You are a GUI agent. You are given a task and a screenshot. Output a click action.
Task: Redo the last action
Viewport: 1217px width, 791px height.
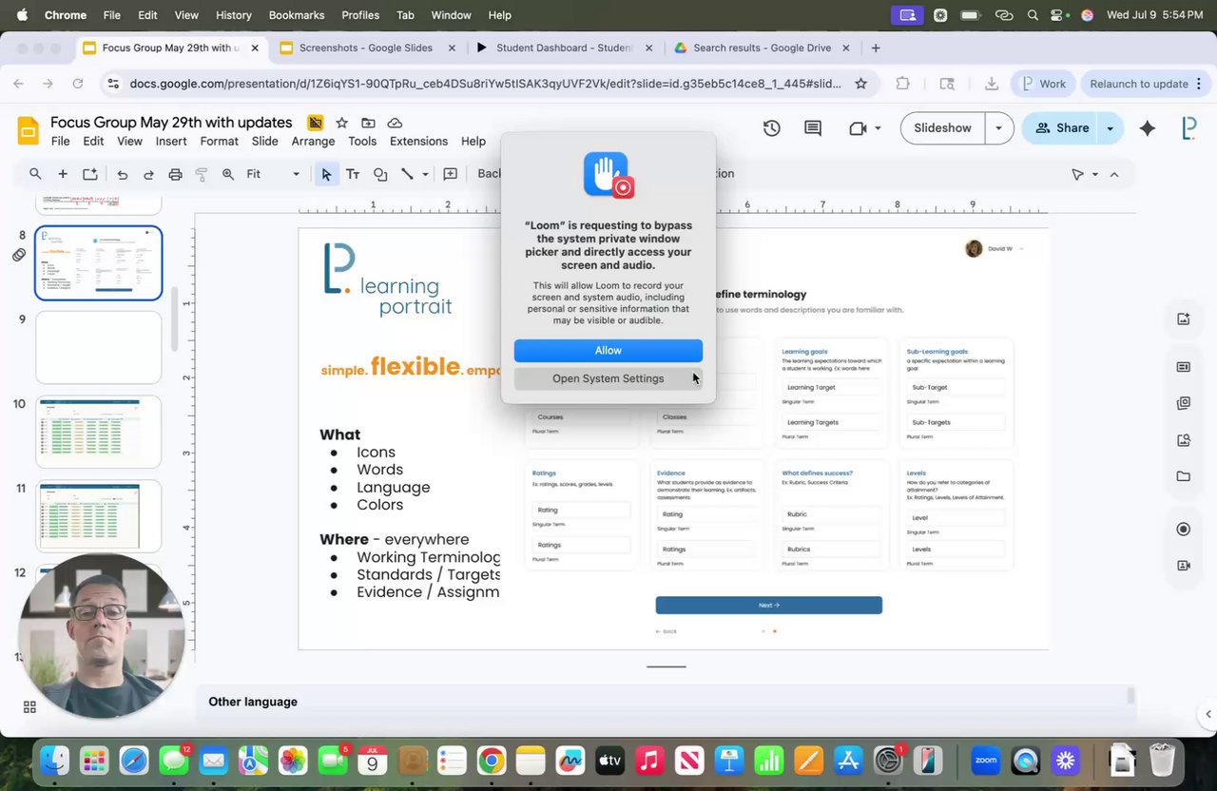click(x=148, y=174)
